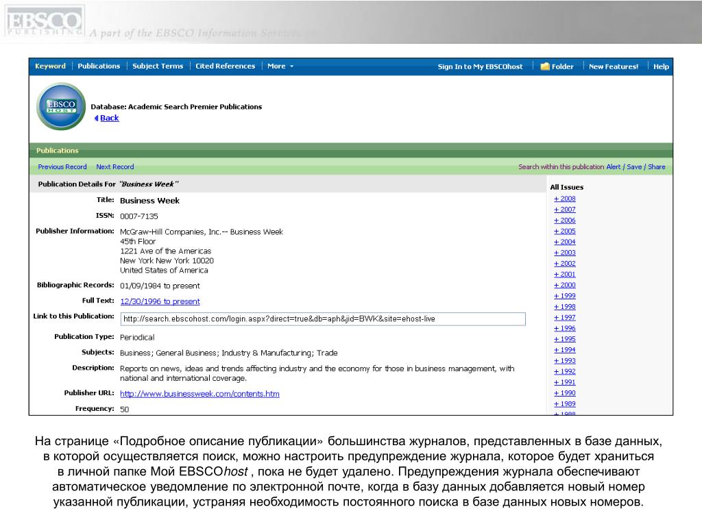Expand the 2005 issues
The image size is (702, 526).
click(565, 231)
